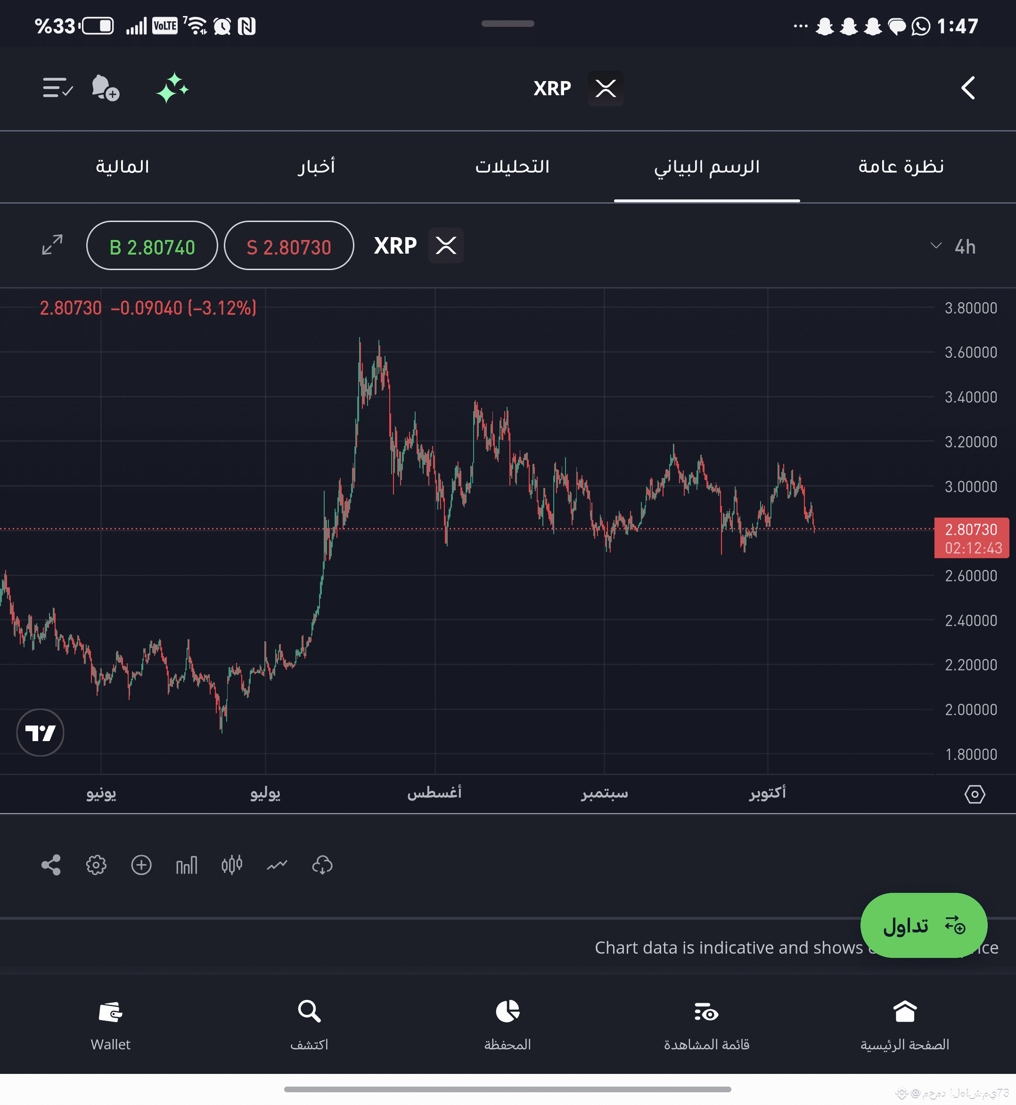Toggle chart axis settings hexagon icon
The image size is (1016, 1105).
click(x=974, y=794)
